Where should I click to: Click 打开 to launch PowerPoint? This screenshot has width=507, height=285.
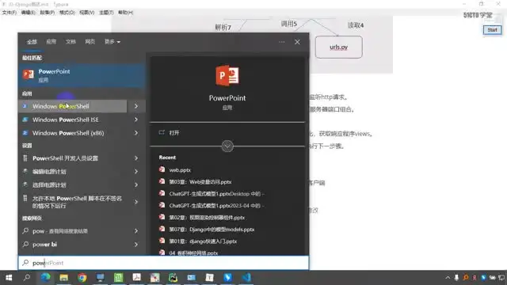169,132
